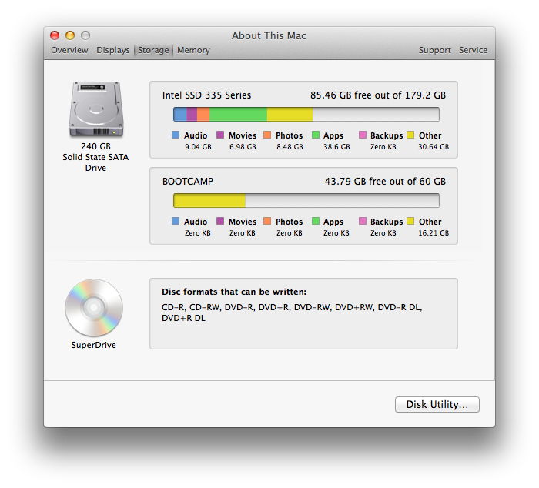Switch to the Overview tab
Screen dimensions: 539x488
pos(69,50)
